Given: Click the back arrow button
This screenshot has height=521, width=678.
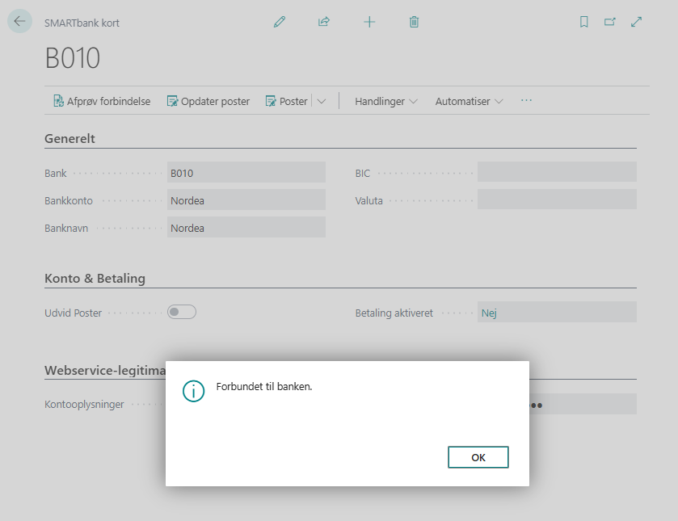Looking at the screenshot, I should [x=19, y=22].
